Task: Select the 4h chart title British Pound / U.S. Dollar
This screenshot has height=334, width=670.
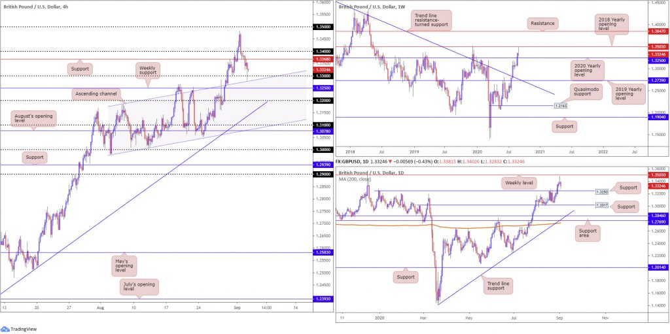Action: click(x=30, y=5)
